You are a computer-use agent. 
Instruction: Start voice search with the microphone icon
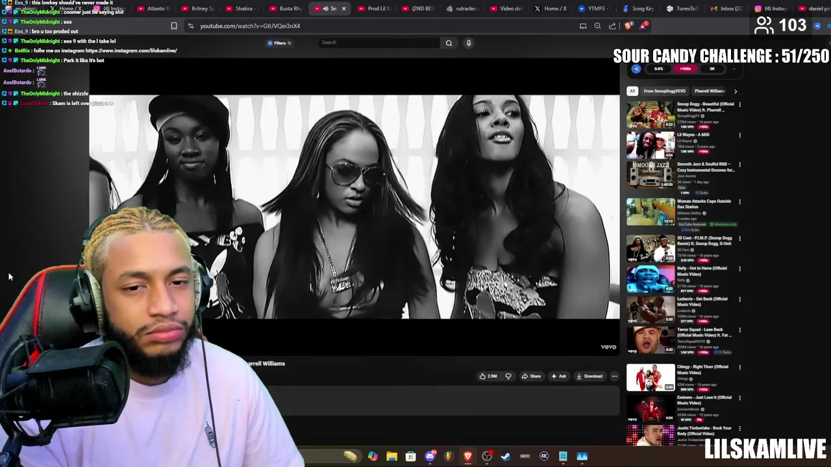tap(469, 43)
